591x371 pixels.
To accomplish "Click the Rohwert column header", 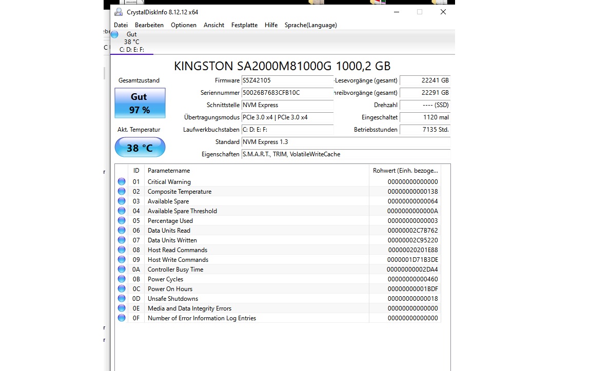I will tap(405, 171).
